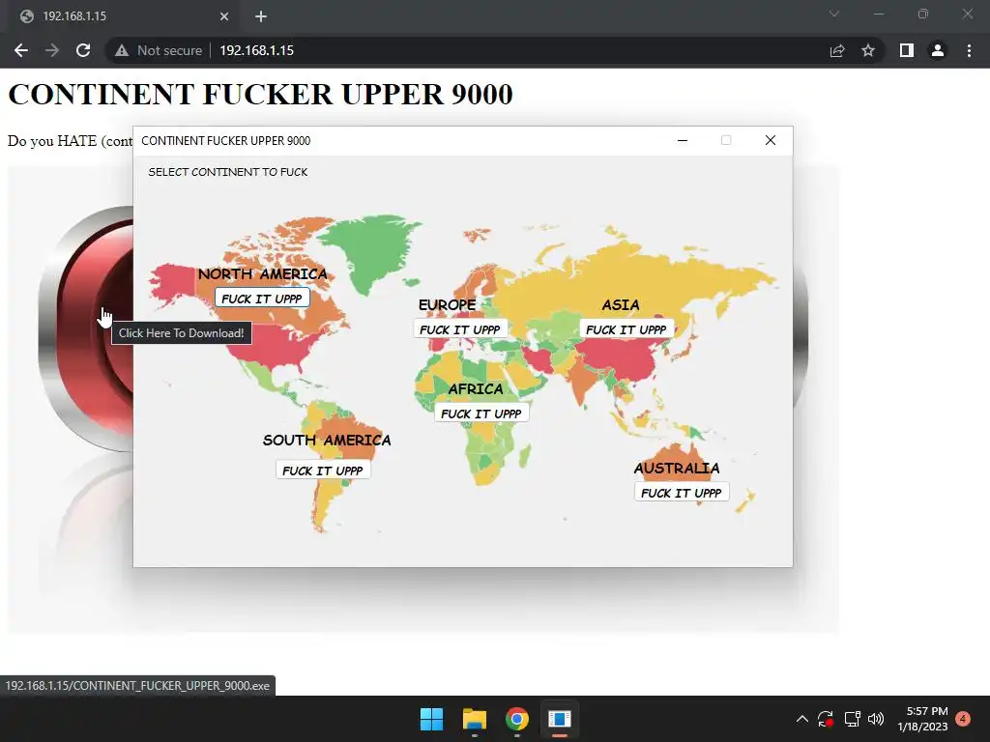The image size is (990, 742).
Task: Open File Explorer from the taskbar
Action: [474, 719]
